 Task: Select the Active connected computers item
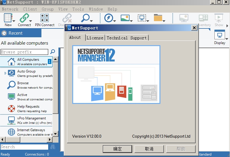click(x=26, y=97)
